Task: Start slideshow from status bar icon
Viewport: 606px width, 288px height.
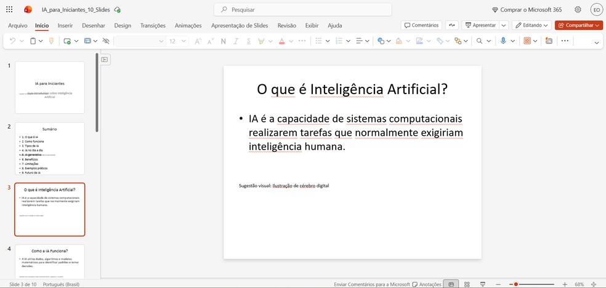Action: (483, 284)
